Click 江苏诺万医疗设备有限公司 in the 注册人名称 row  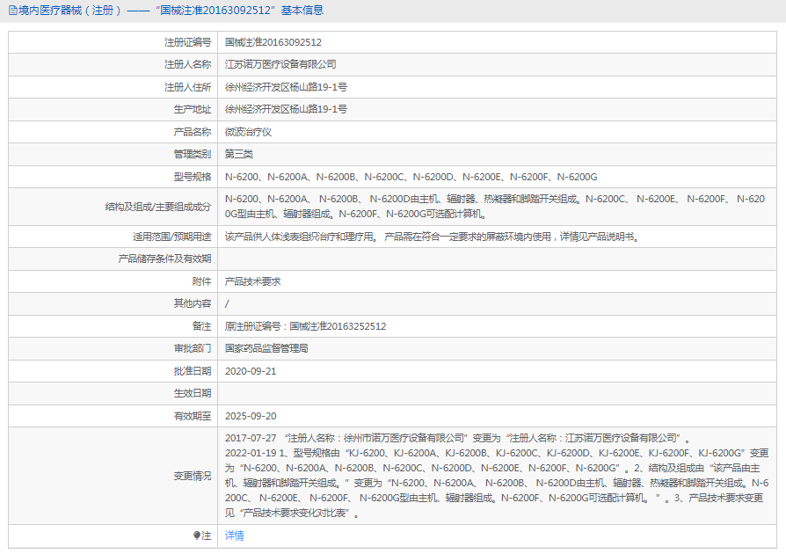point(280,64)
